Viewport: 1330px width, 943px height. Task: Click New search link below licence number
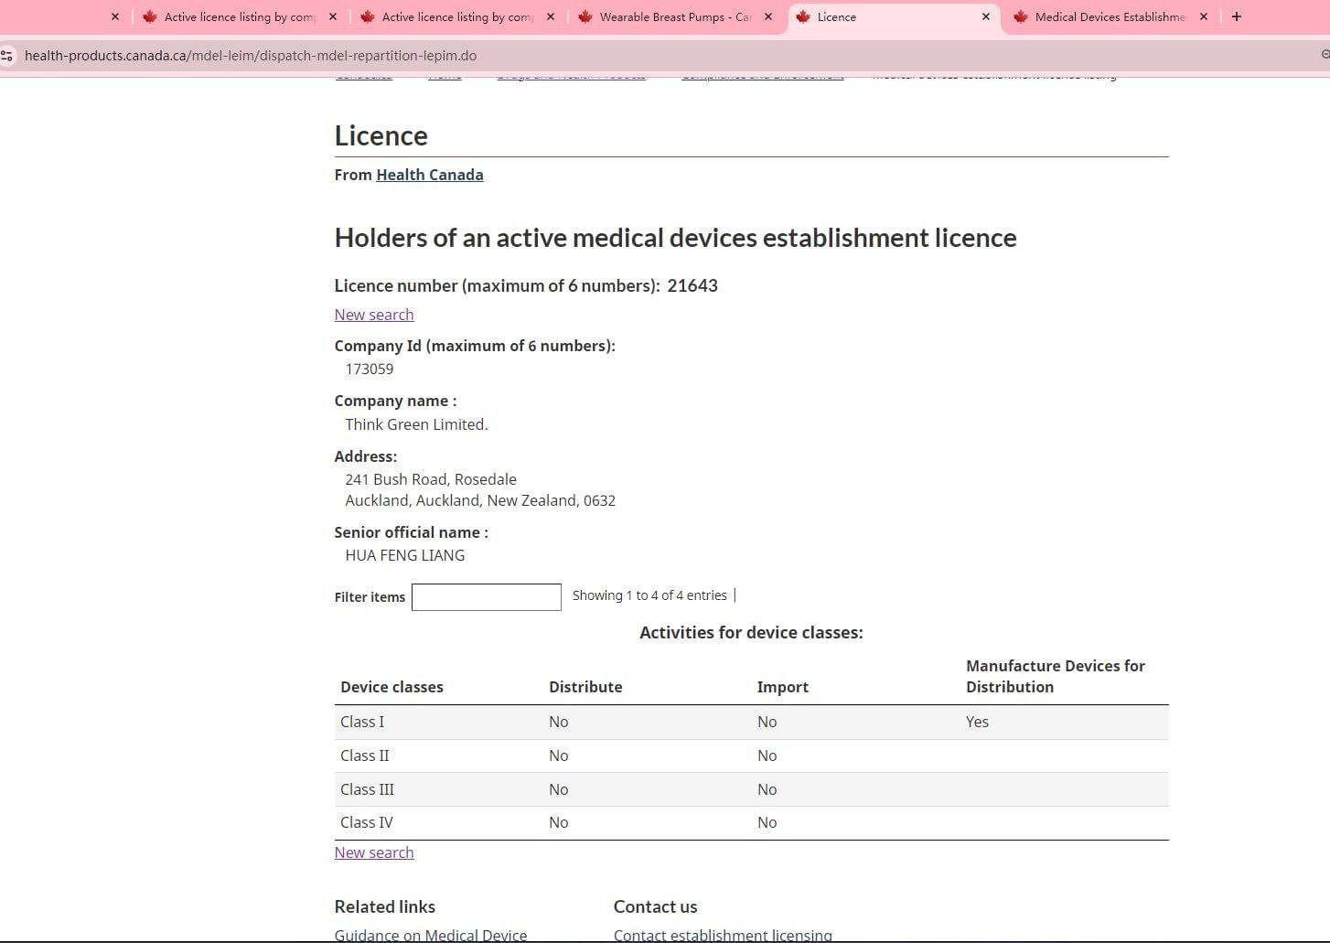373,315
